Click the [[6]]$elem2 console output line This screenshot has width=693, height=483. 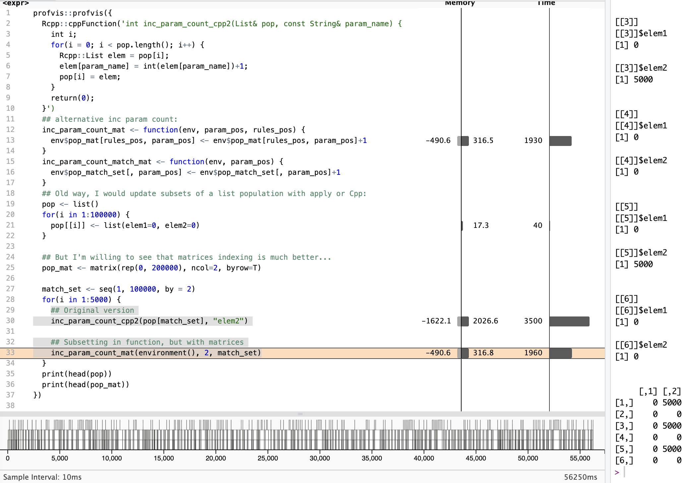point(641,345)
